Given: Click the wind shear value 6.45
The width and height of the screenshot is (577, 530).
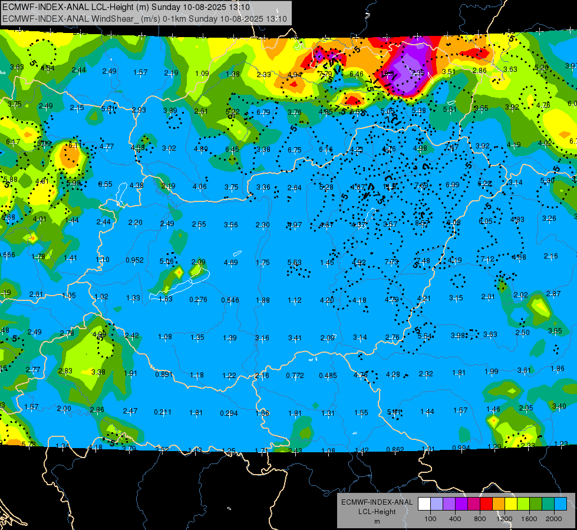Looking at the screenshot, I should (x=232, y=150).
